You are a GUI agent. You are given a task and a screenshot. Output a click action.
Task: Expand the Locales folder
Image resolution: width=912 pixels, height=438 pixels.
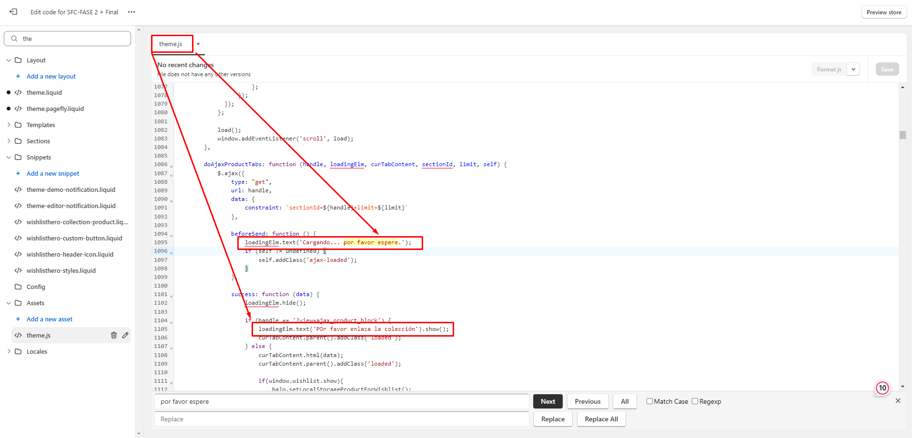pyautogui.click(x=9, y=351)
